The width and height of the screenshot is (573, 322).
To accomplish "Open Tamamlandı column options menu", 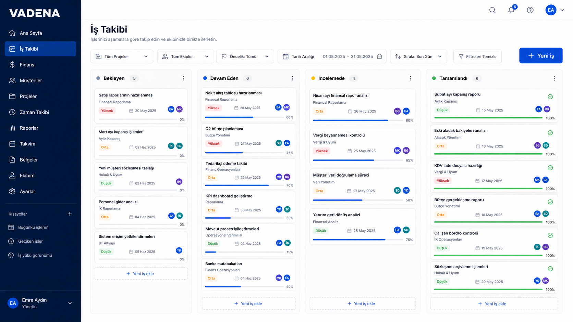I will point(554,78).
